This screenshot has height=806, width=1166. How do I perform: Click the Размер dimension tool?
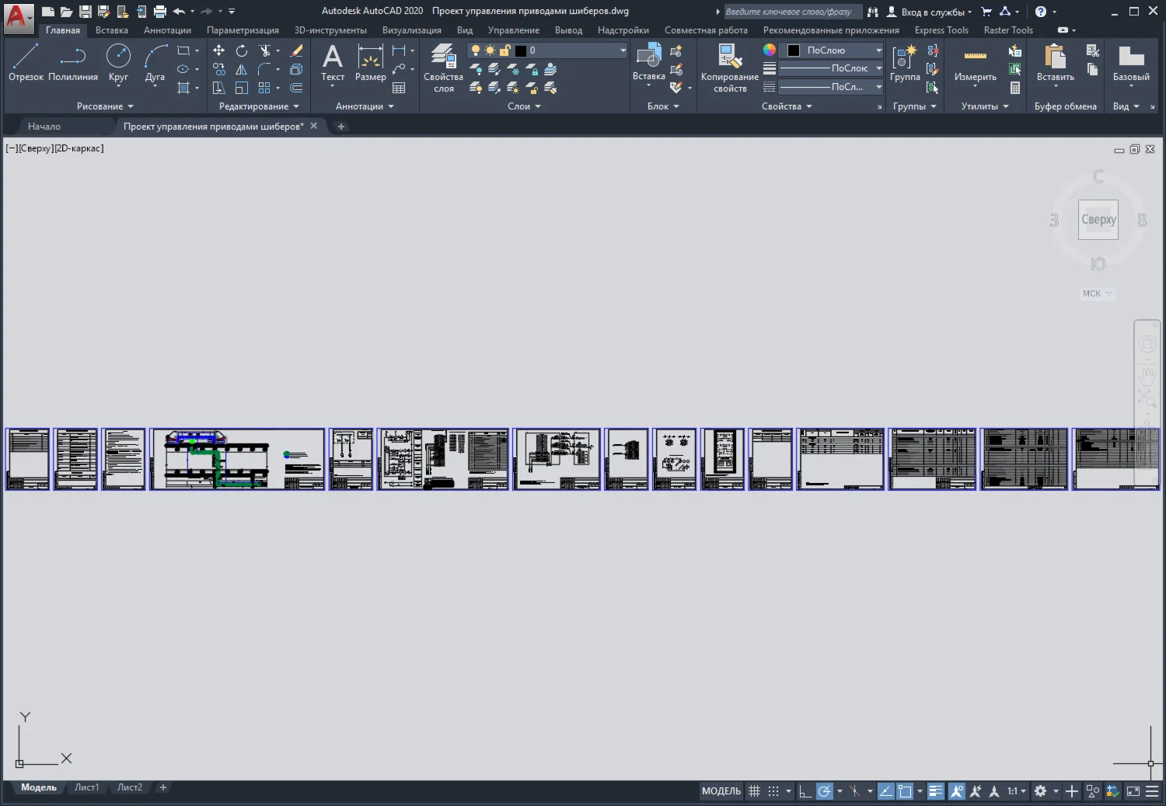click(371, 63)
